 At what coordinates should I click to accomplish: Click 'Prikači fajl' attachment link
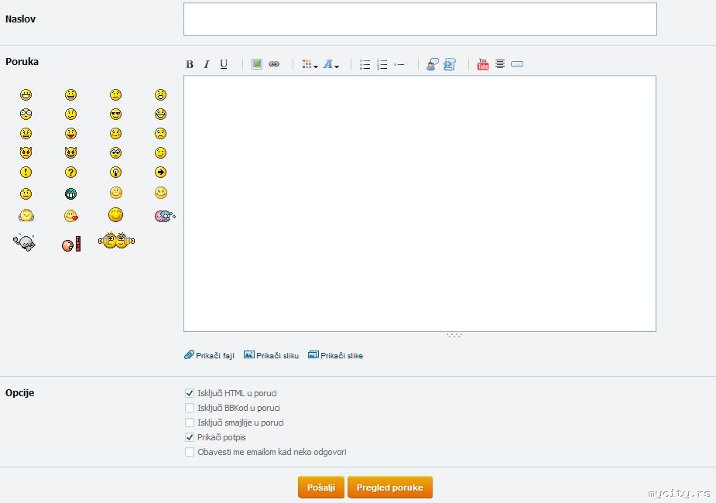point(210,355)
